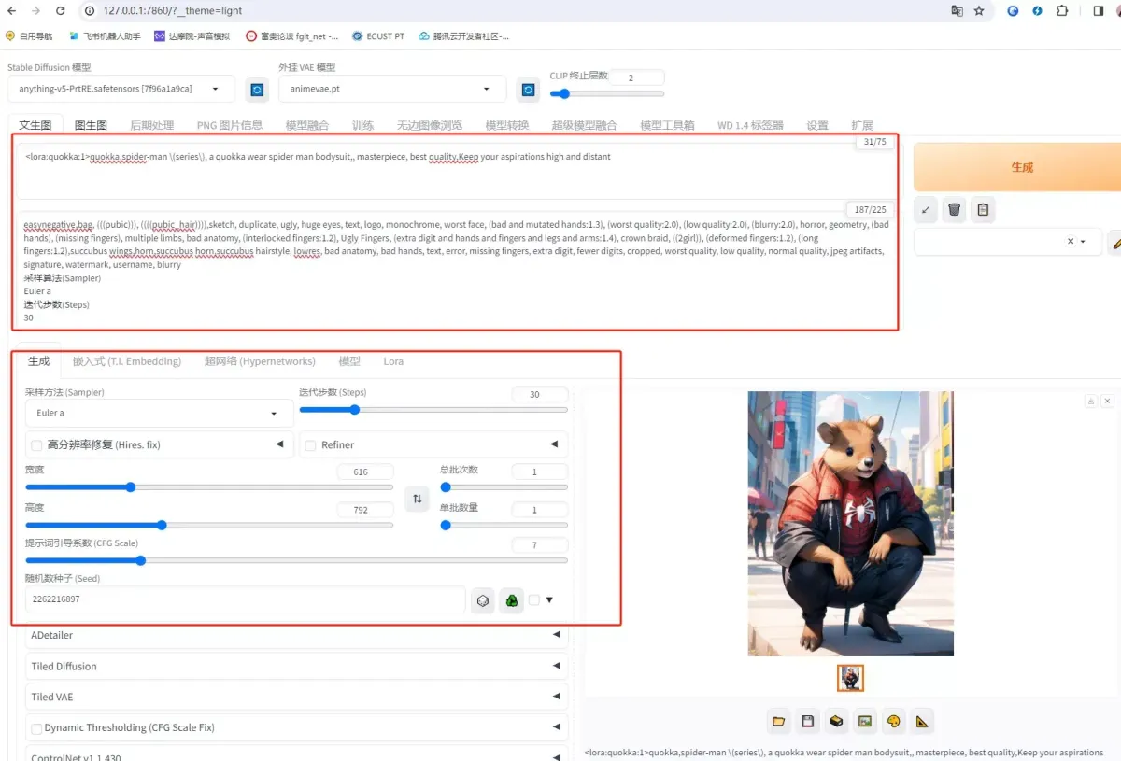Click the Seed number input field

245,599
